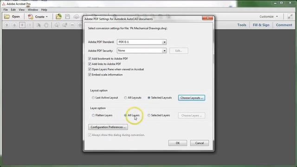This screenshot has height=167, width=297.
Task: Click the greyed Choose Layers button
Action: (x=192, y=116)
